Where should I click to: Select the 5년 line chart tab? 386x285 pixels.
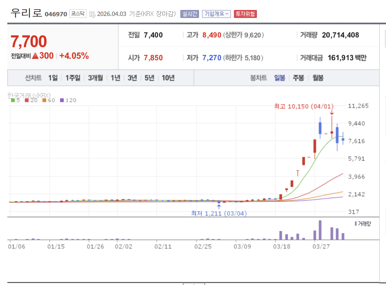(149, 78)
